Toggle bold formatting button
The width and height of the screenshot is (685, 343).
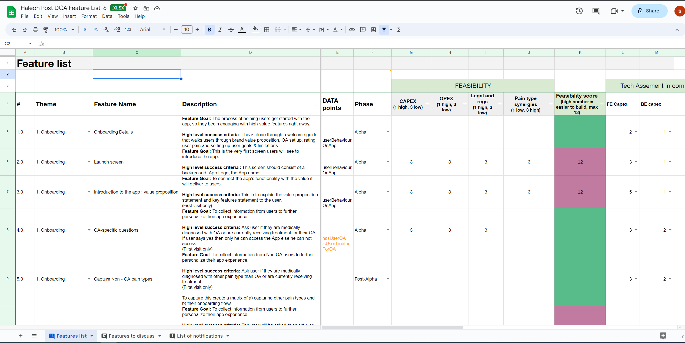pyautogui.click(x=210, y=30)
